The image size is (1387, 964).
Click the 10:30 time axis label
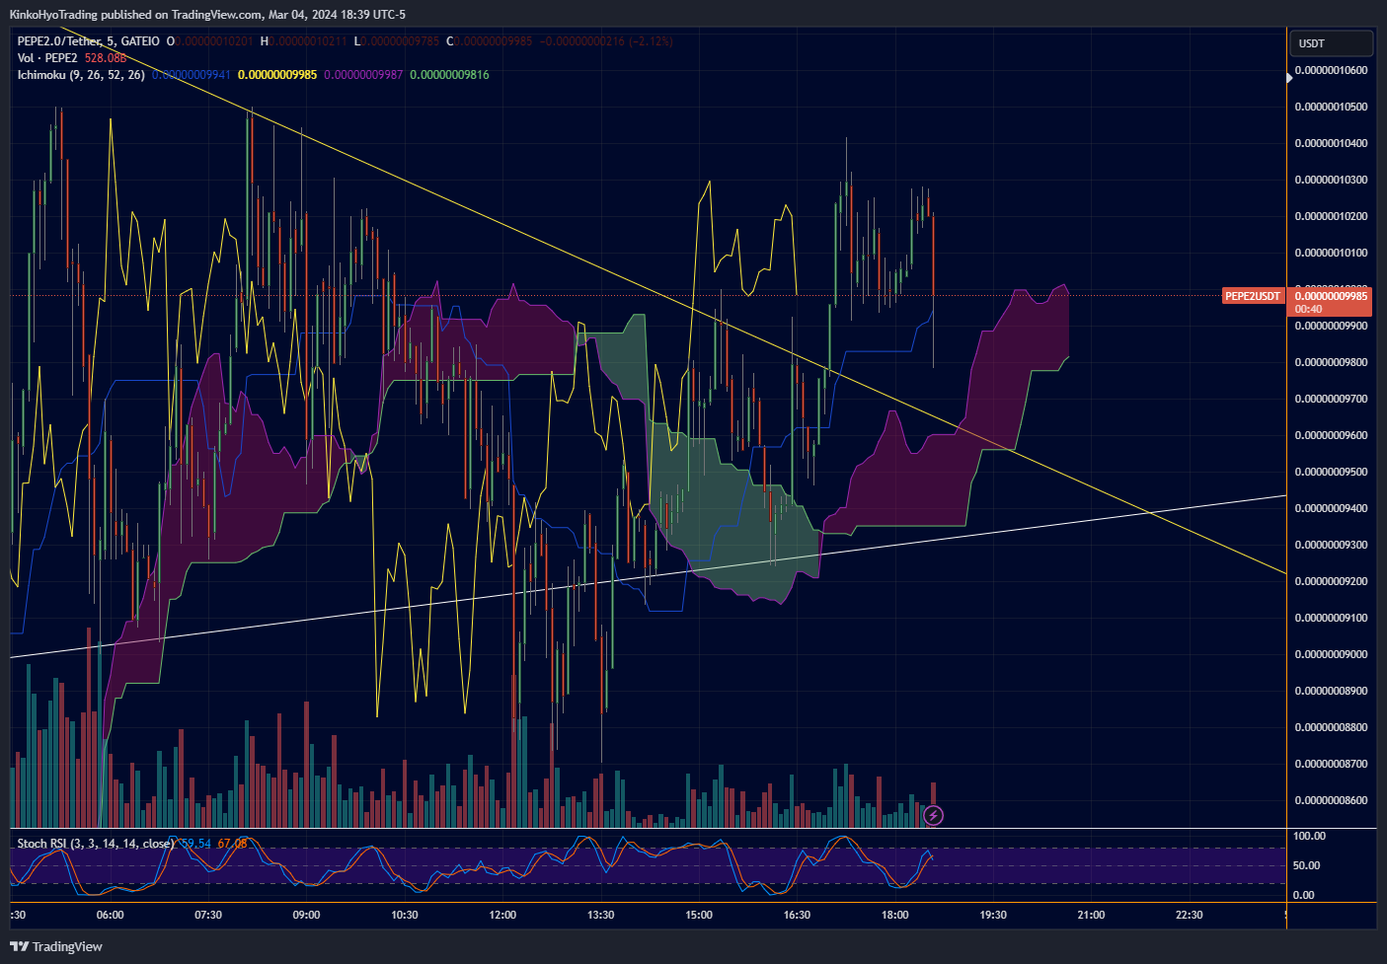(405, 915)
